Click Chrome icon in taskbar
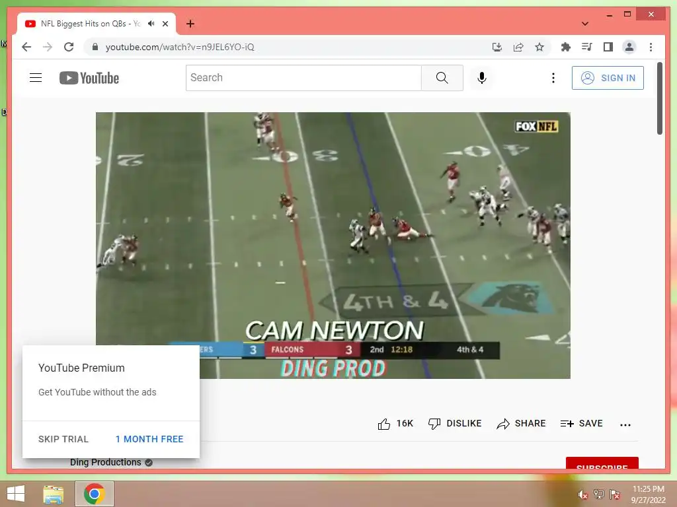Image resolution: width=677 pixels, height=507 pixels. (x=95, y=494)
